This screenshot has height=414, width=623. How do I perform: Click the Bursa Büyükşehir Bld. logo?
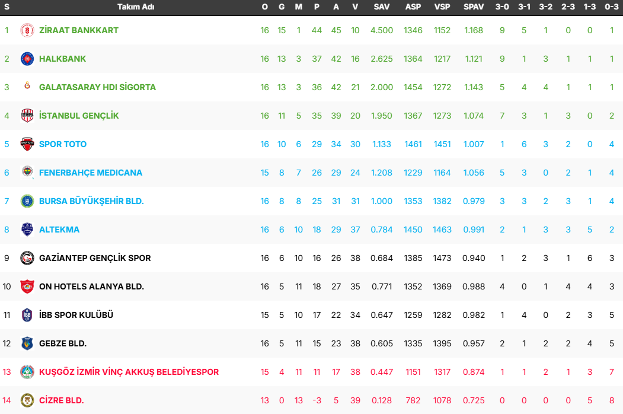27,201
